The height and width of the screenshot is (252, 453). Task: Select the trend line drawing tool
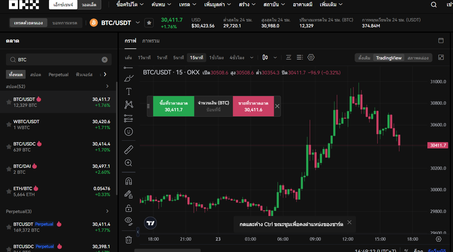coord(128,68)
